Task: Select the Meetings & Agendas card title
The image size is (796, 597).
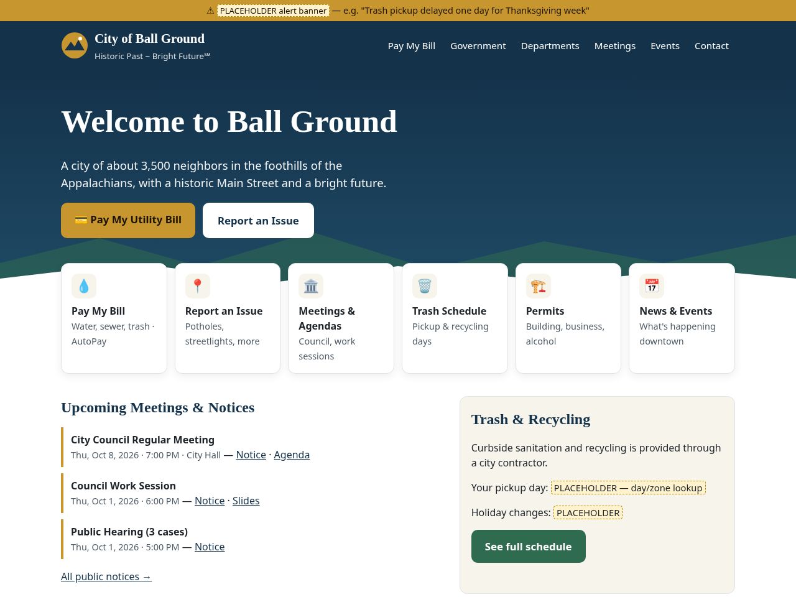Action: [327, 318]
